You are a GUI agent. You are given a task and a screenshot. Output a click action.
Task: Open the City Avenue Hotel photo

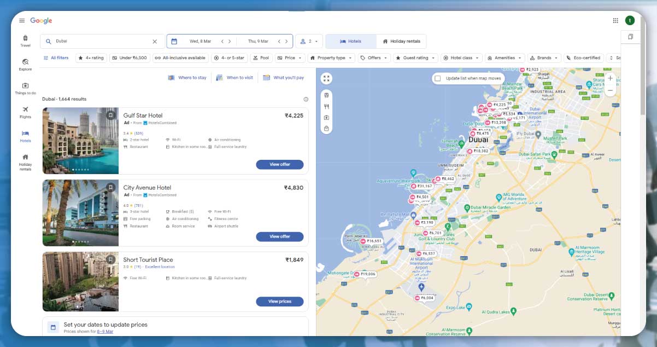(80, 213)
